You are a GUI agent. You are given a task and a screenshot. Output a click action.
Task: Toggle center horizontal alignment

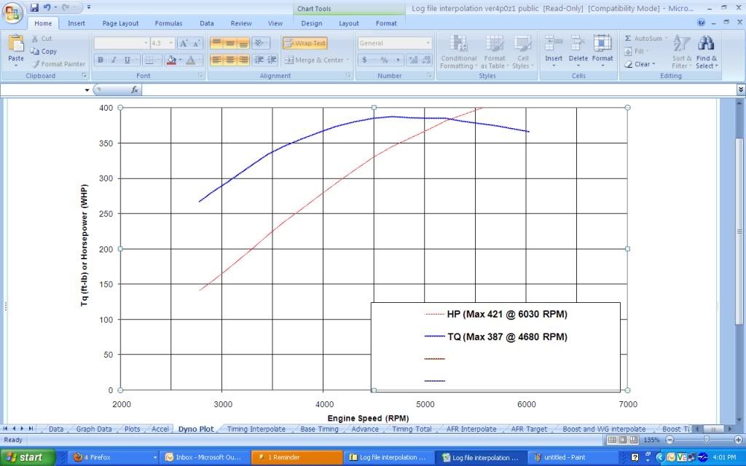click(230, 60)
